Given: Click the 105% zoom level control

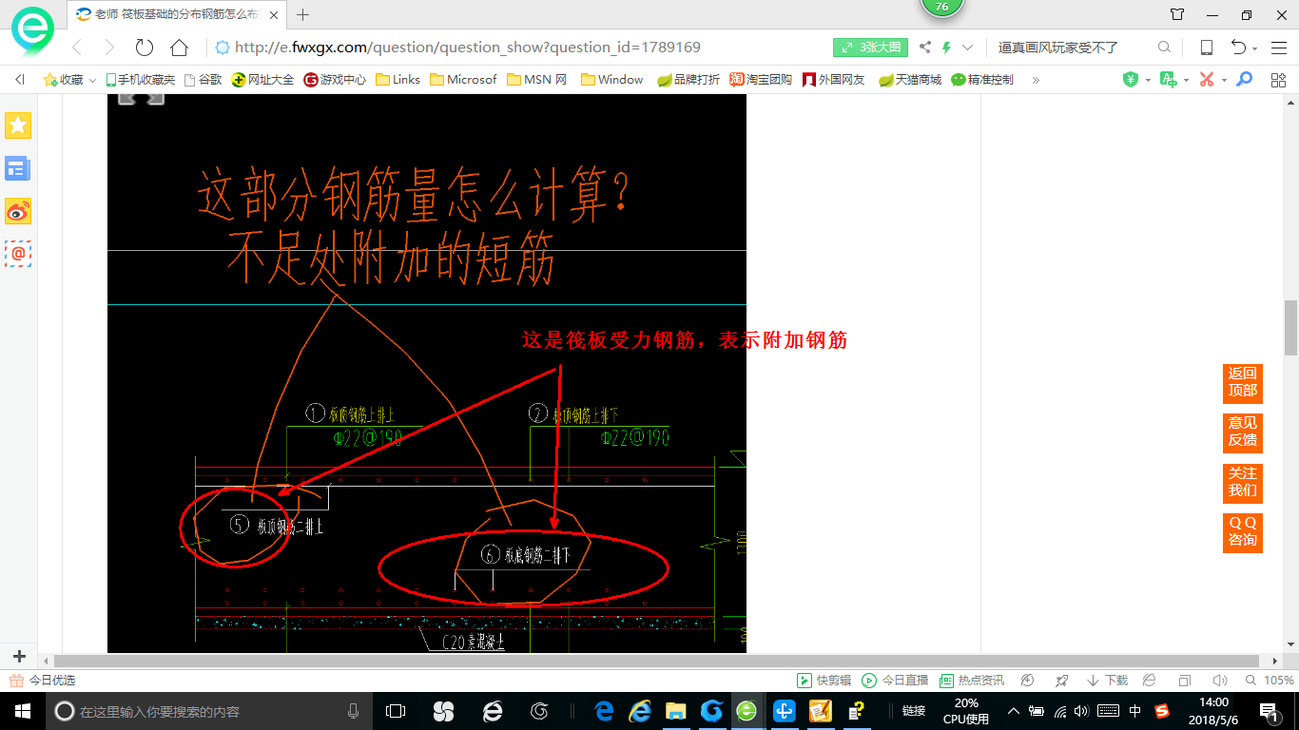Looking at the screenshot, I should coord(1270,681).
